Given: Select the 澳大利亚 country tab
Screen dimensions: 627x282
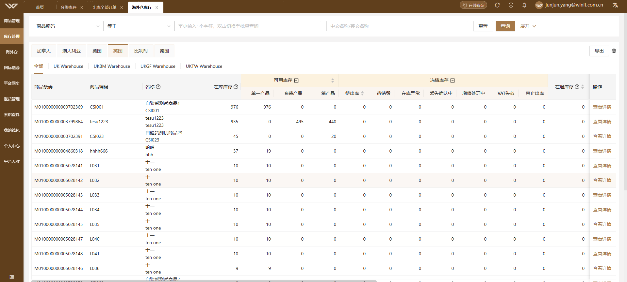Looking at the screenshot, I should (x=72, y=51).
